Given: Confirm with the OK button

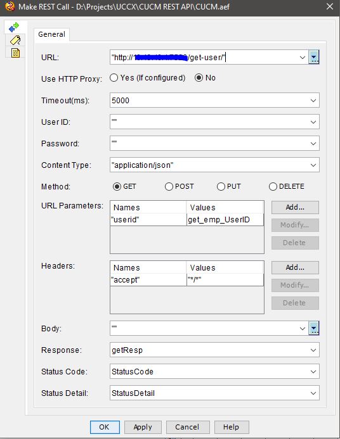Looking at the screenshot, I should 105,427.
